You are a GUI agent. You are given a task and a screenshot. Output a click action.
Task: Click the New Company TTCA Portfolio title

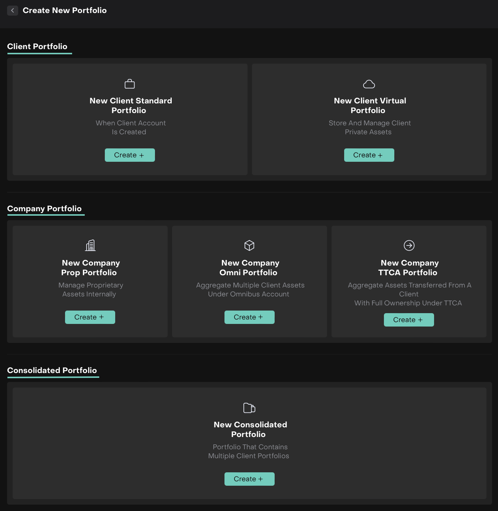409,268
